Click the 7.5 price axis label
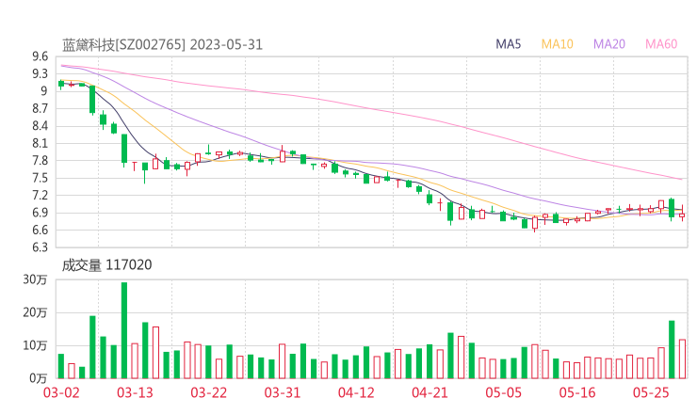Image resolution: width=697 pixels, height=414 pixels. tap(40, 178)
